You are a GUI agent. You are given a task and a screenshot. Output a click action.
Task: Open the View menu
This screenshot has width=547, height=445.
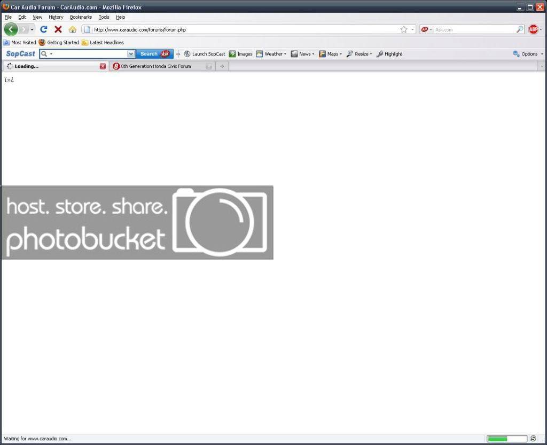tap(37, 17)
